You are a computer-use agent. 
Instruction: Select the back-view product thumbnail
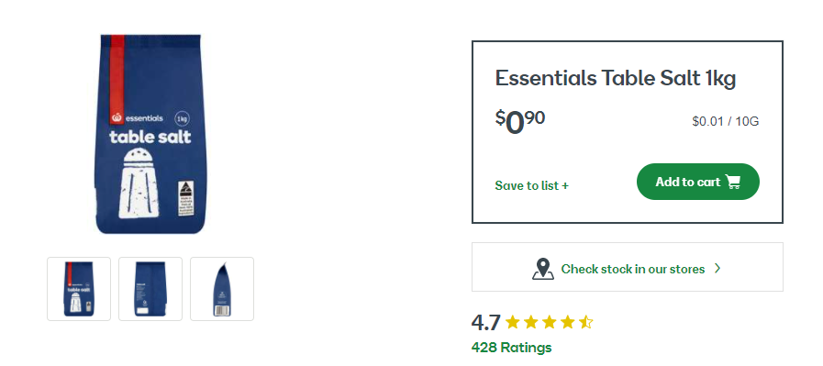[150, 289]
